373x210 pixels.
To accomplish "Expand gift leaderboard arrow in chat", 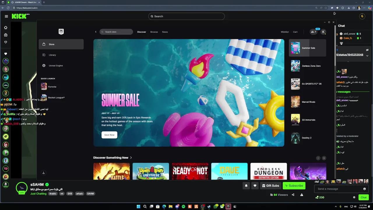I will click(x=341, y=43).
